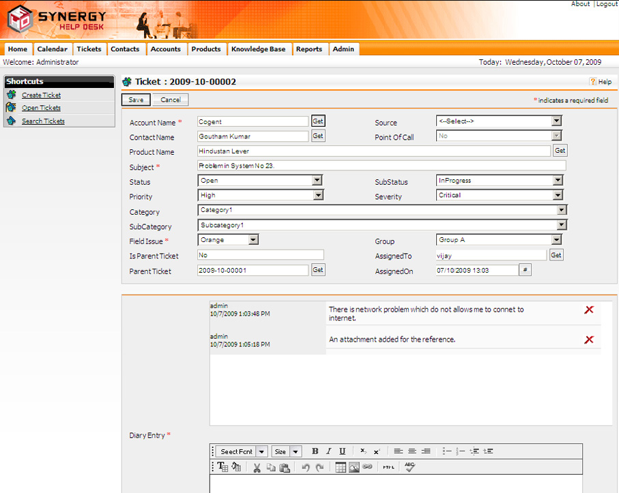Toggle bold formatting in diary editor

tap(315, 451)
